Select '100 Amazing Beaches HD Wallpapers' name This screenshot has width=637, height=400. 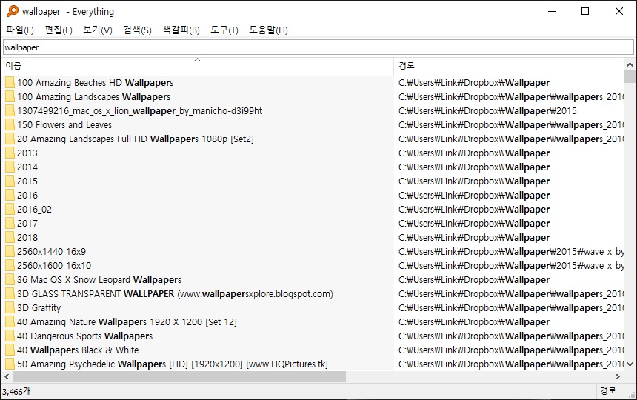coord(95,83)
